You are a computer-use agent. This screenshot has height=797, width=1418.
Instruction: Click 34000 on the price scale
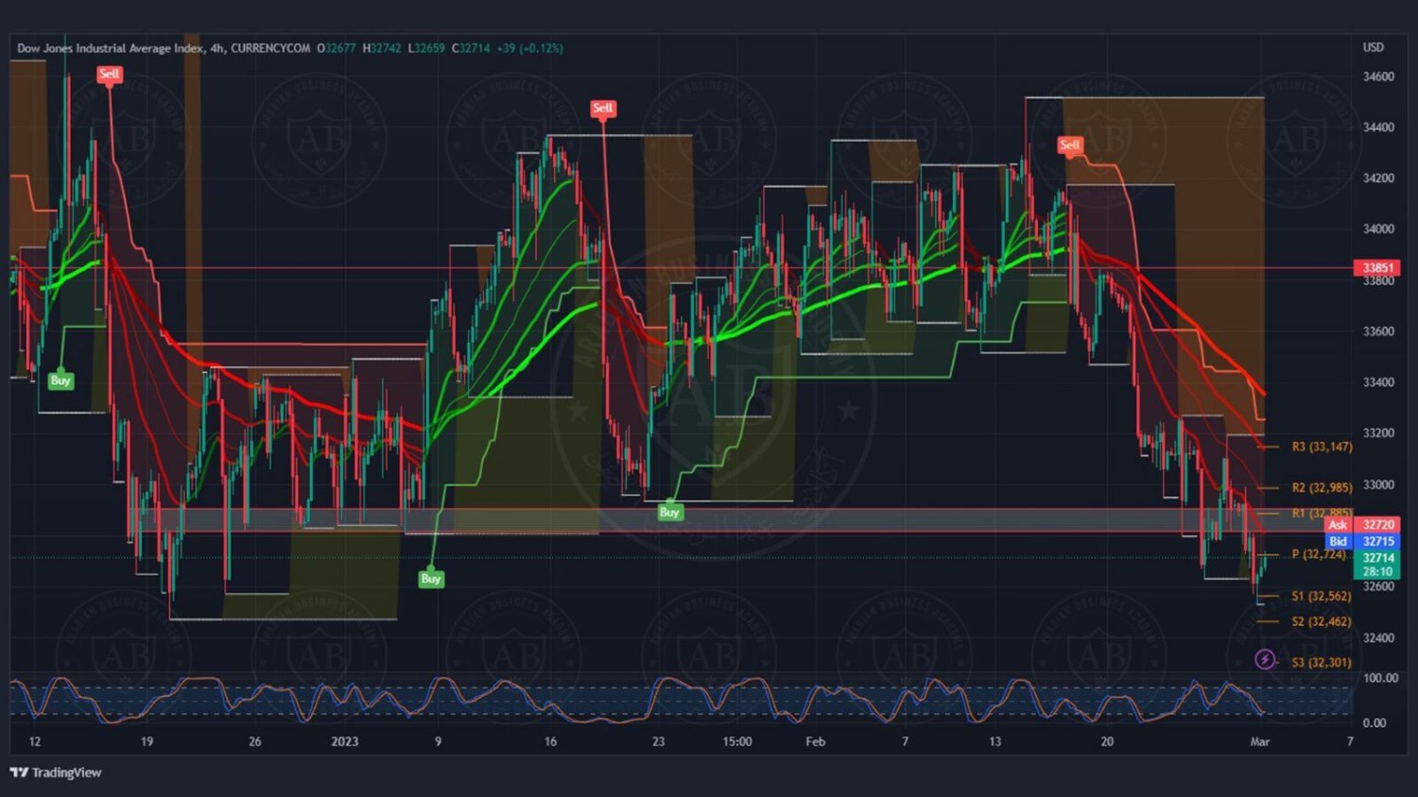[x=1378, y=229]
